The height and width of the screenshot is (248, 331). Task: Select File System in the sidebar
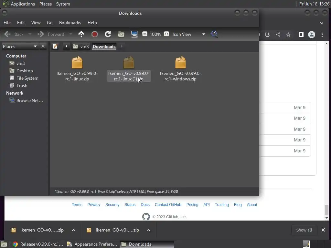tap(27, 78)
